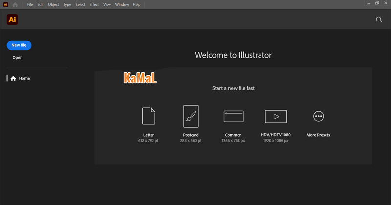Viewport: 391px width, 205px height.
Task: Click the Common preset label
Action: pos(234,135)
